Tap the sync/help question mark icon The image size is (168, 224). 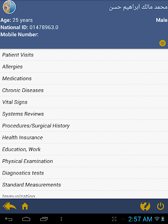click(x=145, y=206)
